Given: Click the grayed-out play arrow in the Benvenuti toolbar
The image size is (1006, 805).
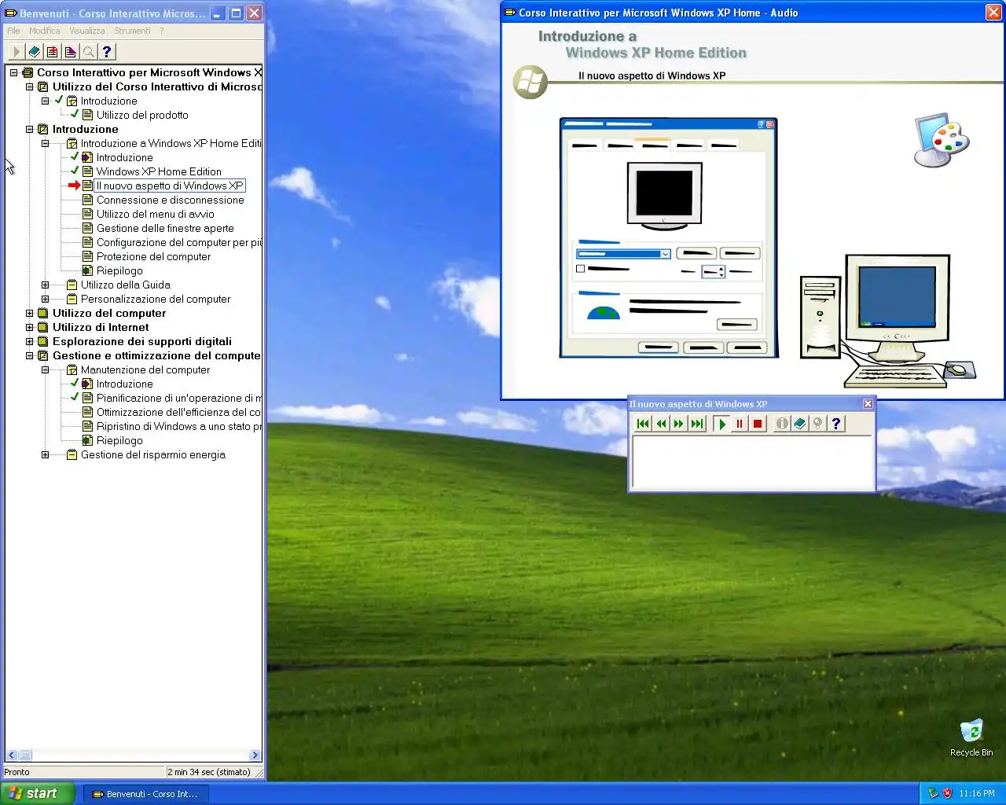Looking at the screenshot, I should pyautogui.click(x=16, y=52).
